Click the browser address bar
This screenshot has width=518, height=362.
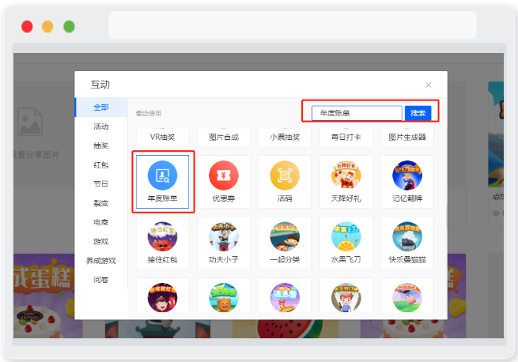coord(293,25)
